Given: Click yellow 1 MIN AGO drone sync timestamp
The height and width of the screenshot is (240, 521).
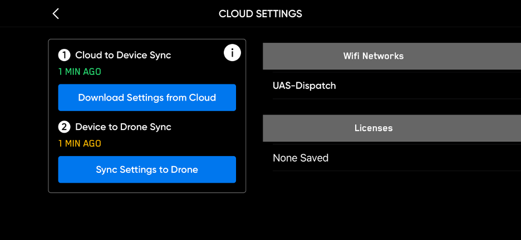Looking at the screenshot, I should click(80, 144).
